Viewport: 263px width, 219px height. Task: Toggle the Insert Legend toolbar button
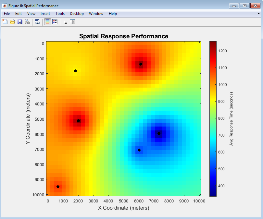tap(55, 22)
